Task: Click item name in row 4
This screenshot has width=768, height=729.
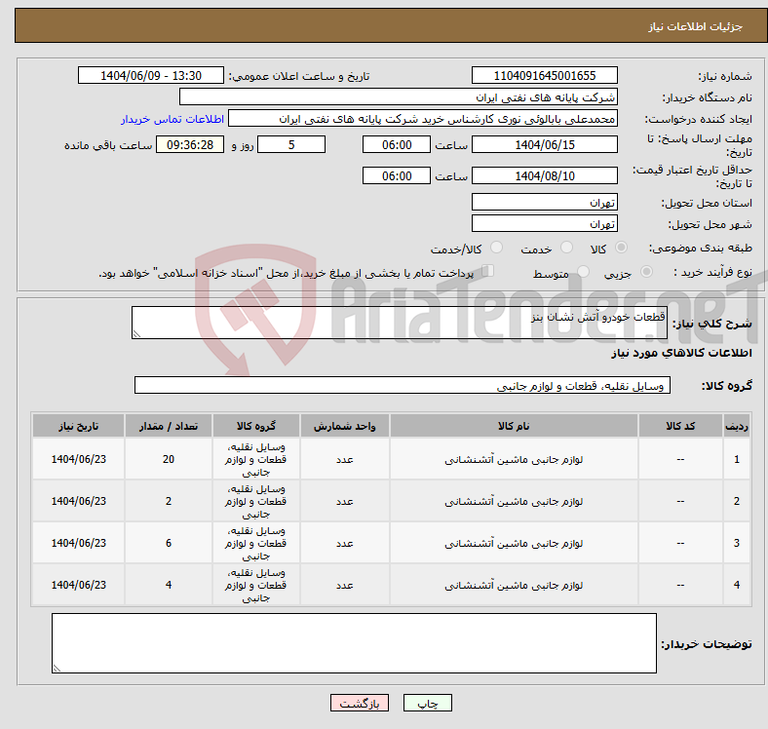Action: pos(514,585)
